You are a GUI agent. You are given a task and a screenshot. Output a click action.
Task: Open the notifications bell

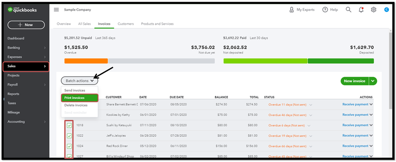pos(361,9)
